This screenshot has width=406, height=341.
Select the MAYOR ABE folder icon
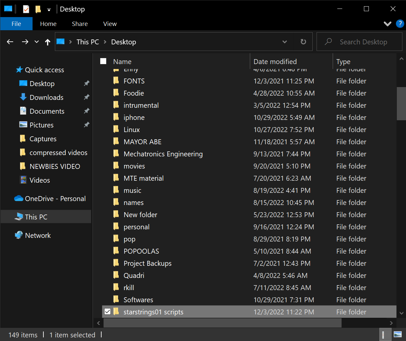pyautogui.click(x=116, y=141)
